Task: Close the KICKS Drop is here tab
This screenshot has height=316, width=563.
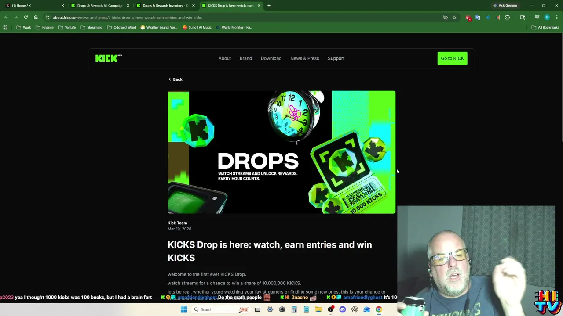Action: [x=259, y=6]
